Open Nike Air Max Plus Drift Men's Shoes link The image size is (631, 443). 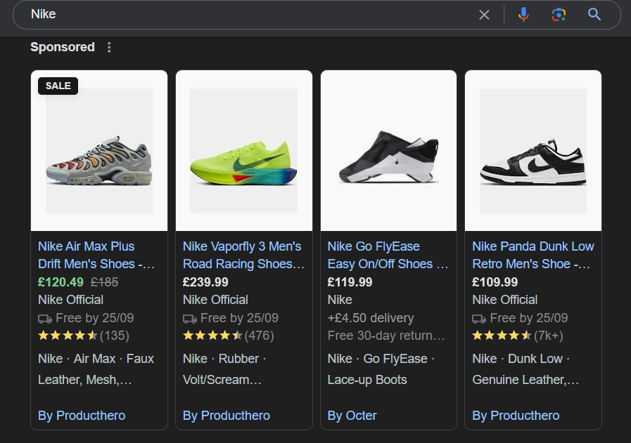tap(96, 255)
